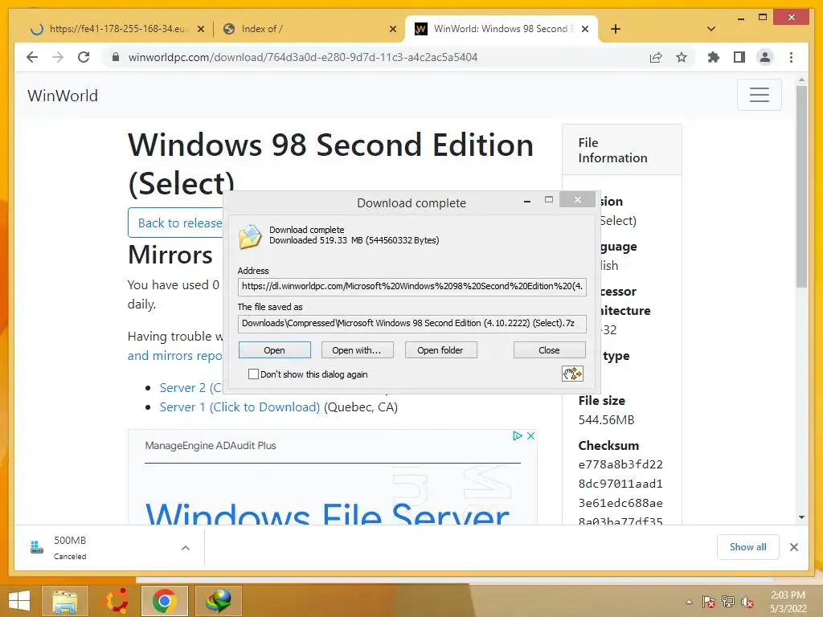Close the fe41-178-255-168-34 tab

pyautogui.click(x=200, y=29)
